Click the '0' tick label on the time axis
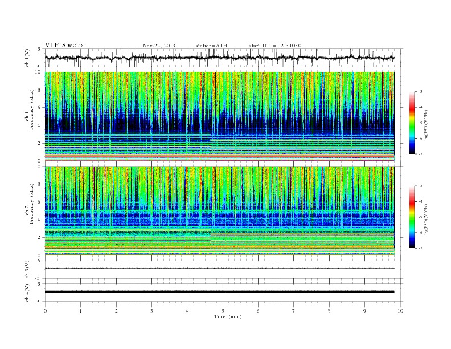 pyautogui.click(x=45, y=311)
